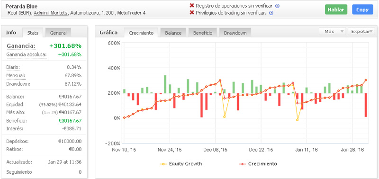The width and height of the screenshot is (379, 179).
Task: Click Crecimiento legend marker icon
Action: coord(242,164)
